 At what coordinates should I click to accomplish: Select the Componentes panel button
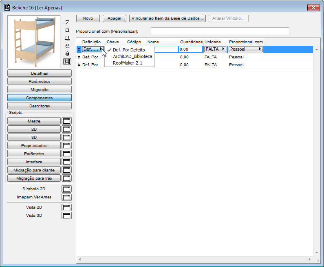click(x=40, y=98)
